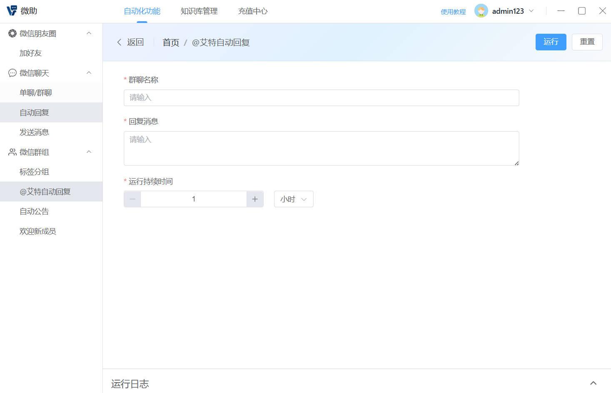Viewport: 611px width, 393px height.
Task: Click the back arrow next to 返回
Action: 120,42
